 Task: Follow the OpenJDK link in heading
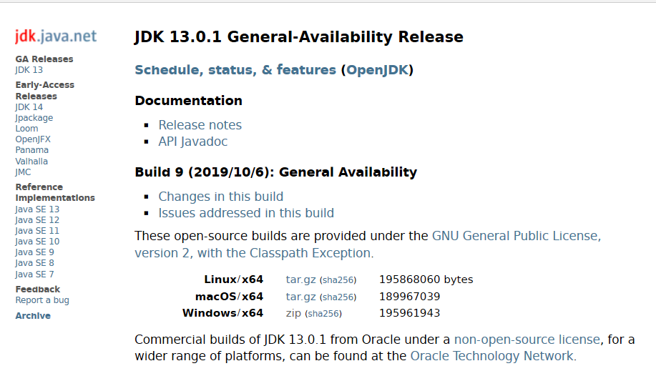377,69
